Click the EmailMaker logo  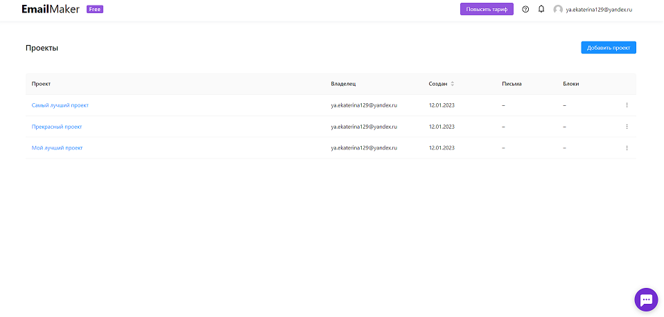(x=51, y=9)
